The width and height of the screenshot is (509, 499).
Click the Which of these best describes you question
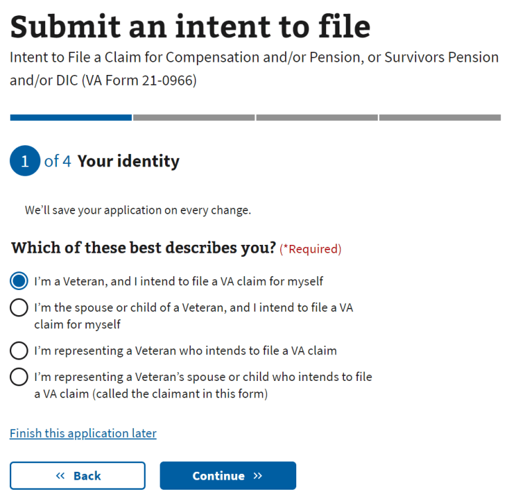tap(143, 249)
